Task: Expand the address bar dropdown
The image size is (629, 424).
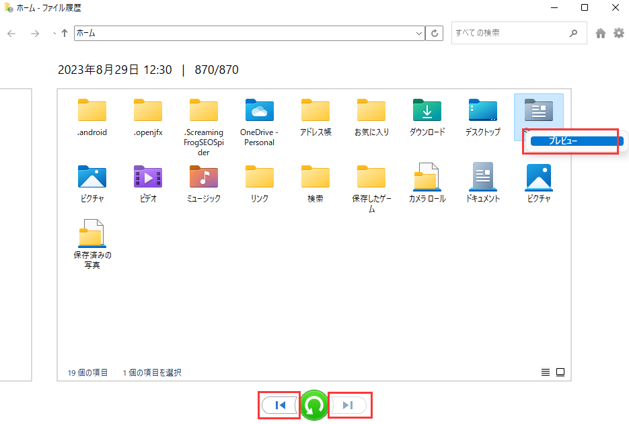Action: [x=419, y=33]
